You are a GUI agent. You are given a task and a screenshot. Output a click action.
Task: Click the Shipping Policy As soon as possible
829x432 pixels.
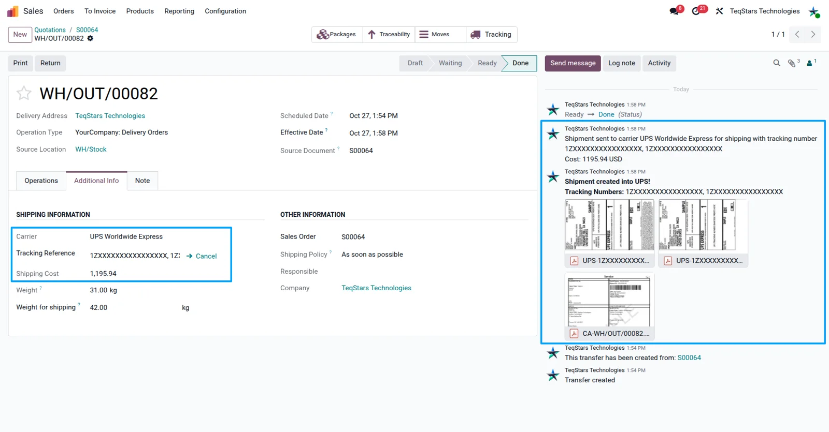click(x=372, y=255)
